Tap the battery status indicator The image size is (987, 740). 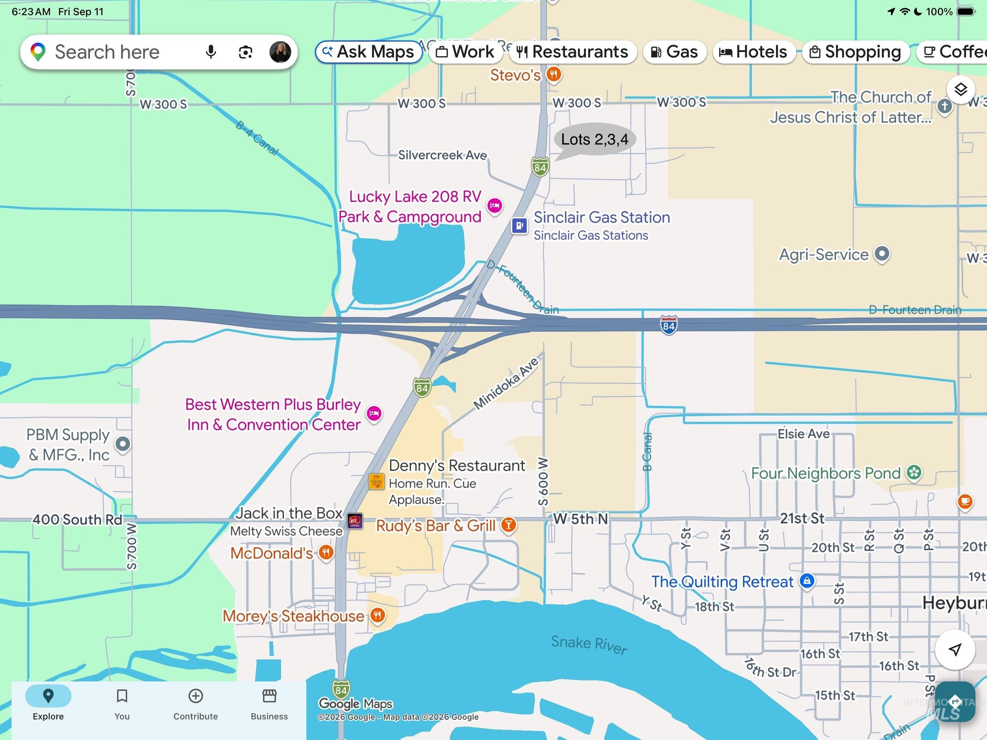pos(966,12)
